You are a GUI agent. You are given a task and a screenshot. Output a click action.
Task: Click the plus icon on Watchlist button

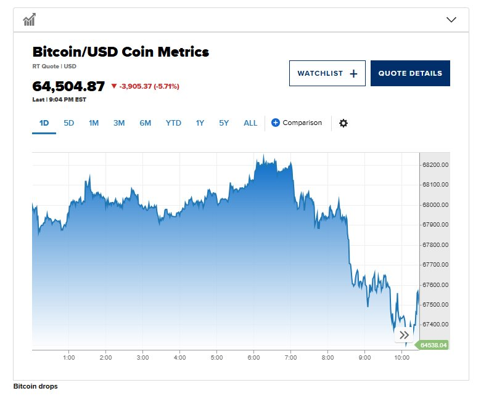[x=353, y=73]
